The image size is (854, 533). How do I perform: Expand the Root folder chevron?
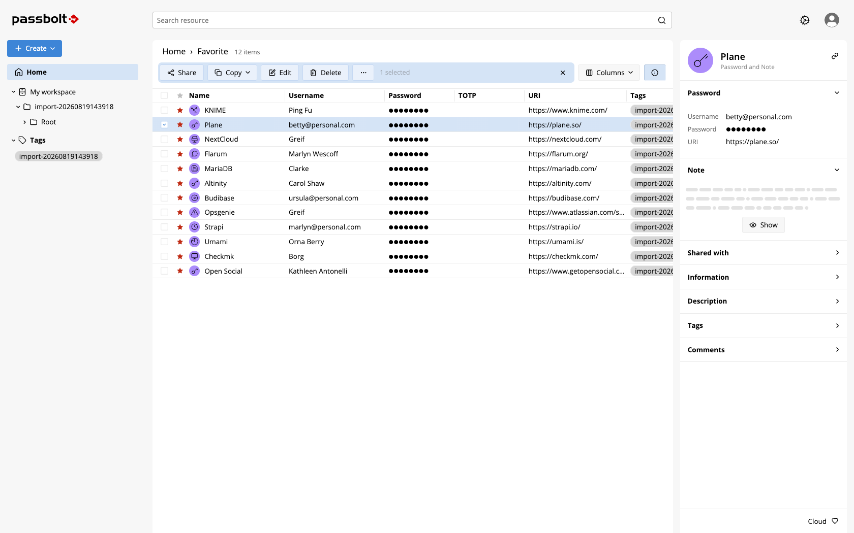(24, 122)
